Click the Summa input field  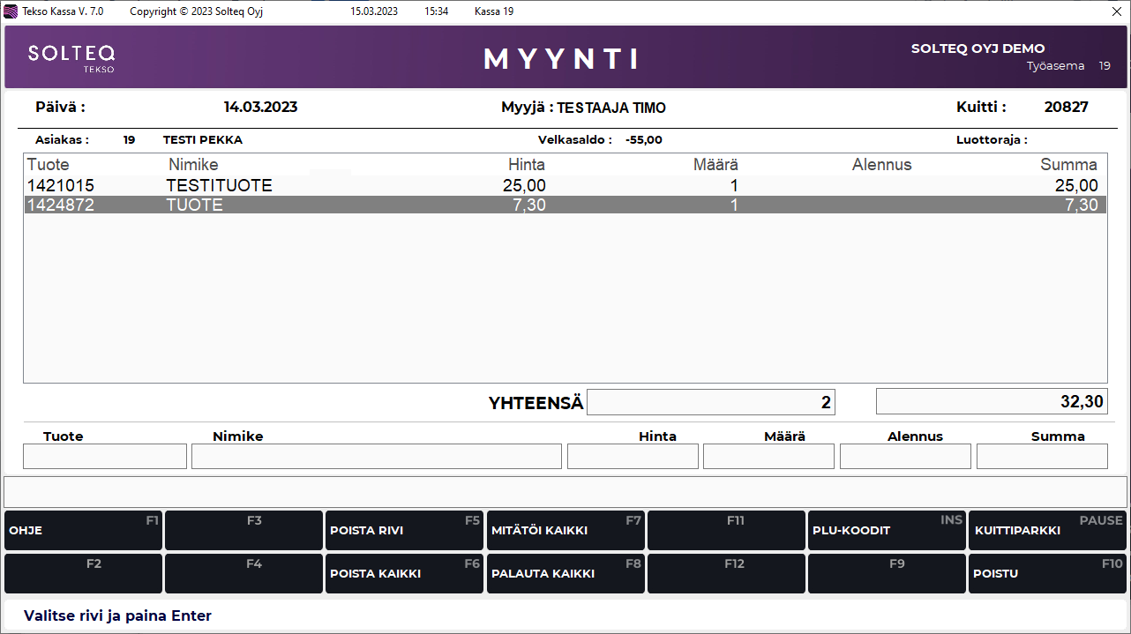point(1042,456)
